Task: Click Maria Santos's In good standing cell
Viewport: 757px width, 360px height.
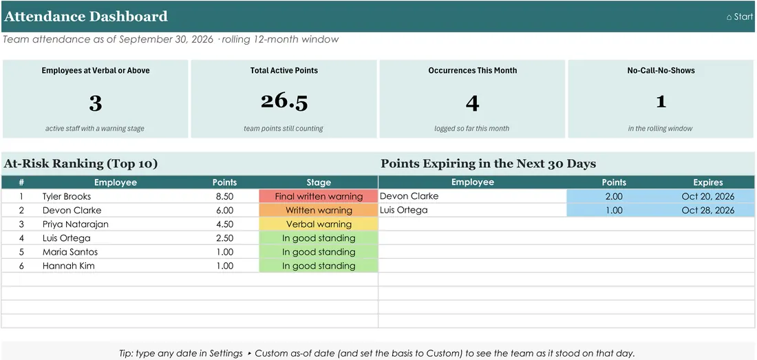Action: [x=319, y=252]
